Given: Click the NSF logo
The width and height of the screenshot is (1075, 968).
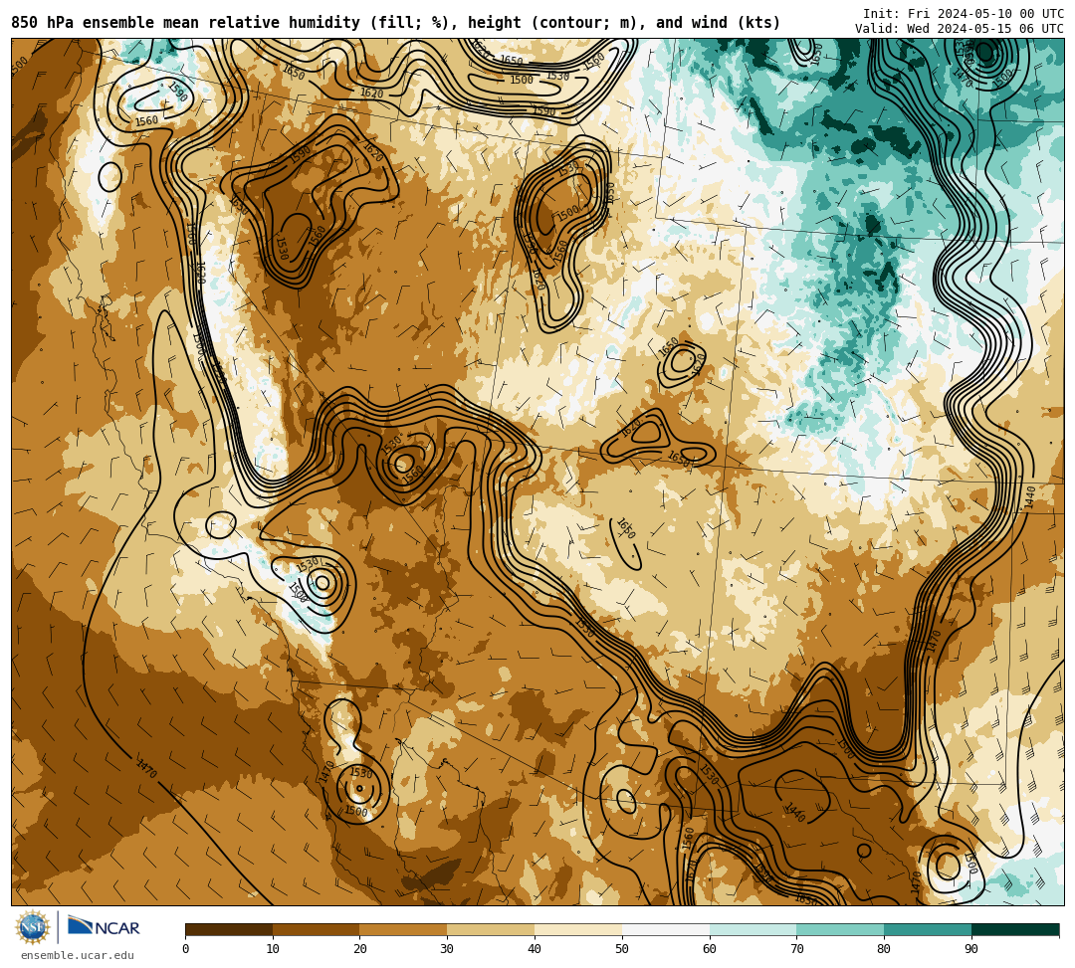Looking at the screenshot, I should click(x=33, y=928).
